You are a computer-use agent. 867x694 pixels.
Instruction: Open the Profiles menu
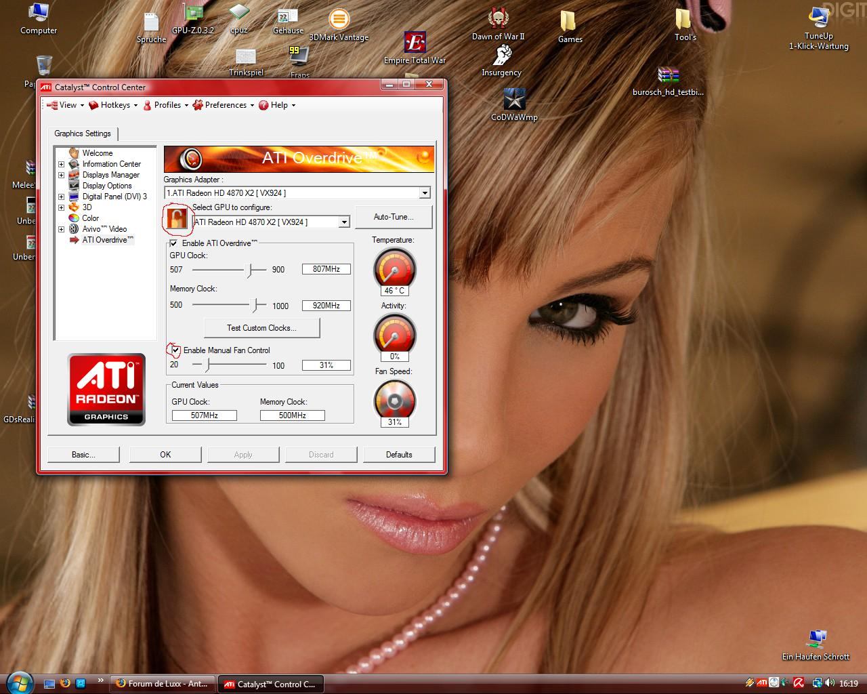(166, 105)
